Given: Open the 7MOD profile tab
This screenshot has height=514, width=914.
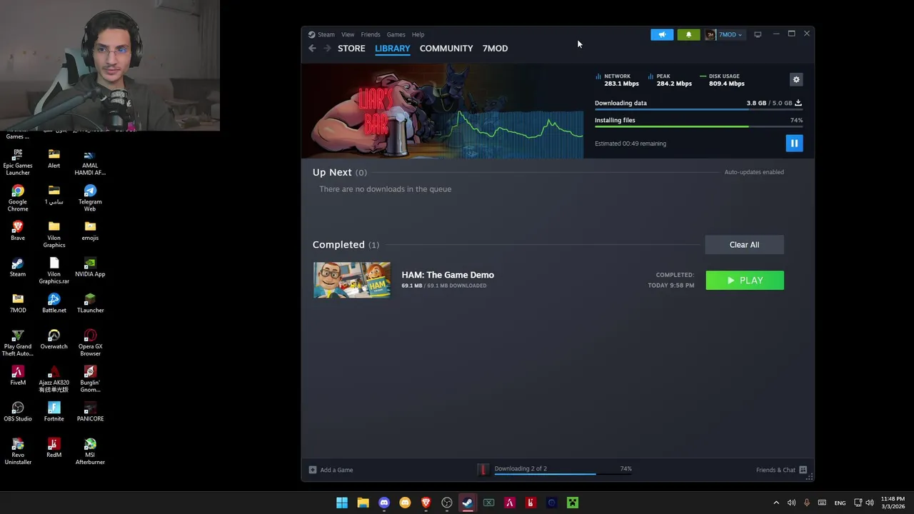Looking at the screenshot, I should click(x=495, y=49).
